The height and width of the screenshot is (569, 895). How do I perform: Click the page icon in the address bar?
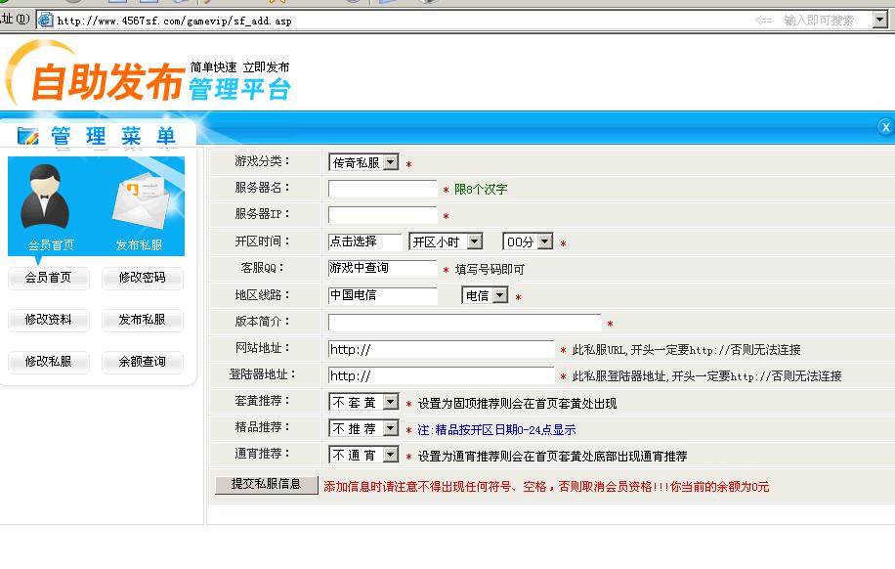pyautogui.click(x=45, y=20)
